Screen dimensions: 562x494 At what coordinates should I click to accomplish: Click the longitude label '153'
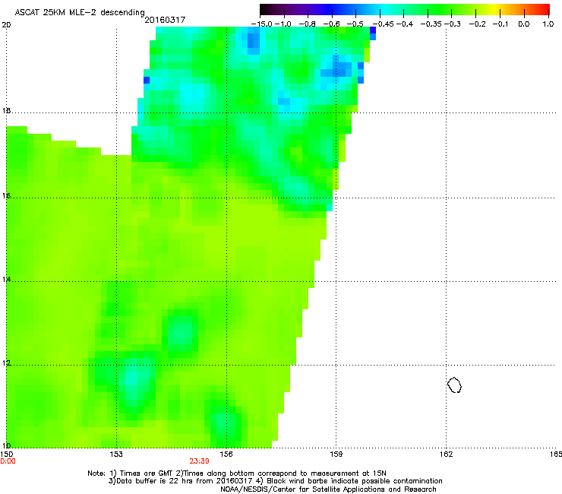coord(116,454)
